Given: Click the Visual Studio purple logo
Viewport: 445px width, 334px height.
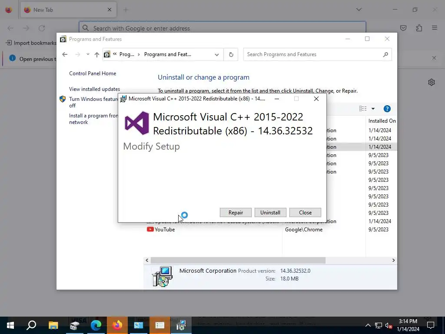Looking at the screenshot, I should click(x=137, y=123).
